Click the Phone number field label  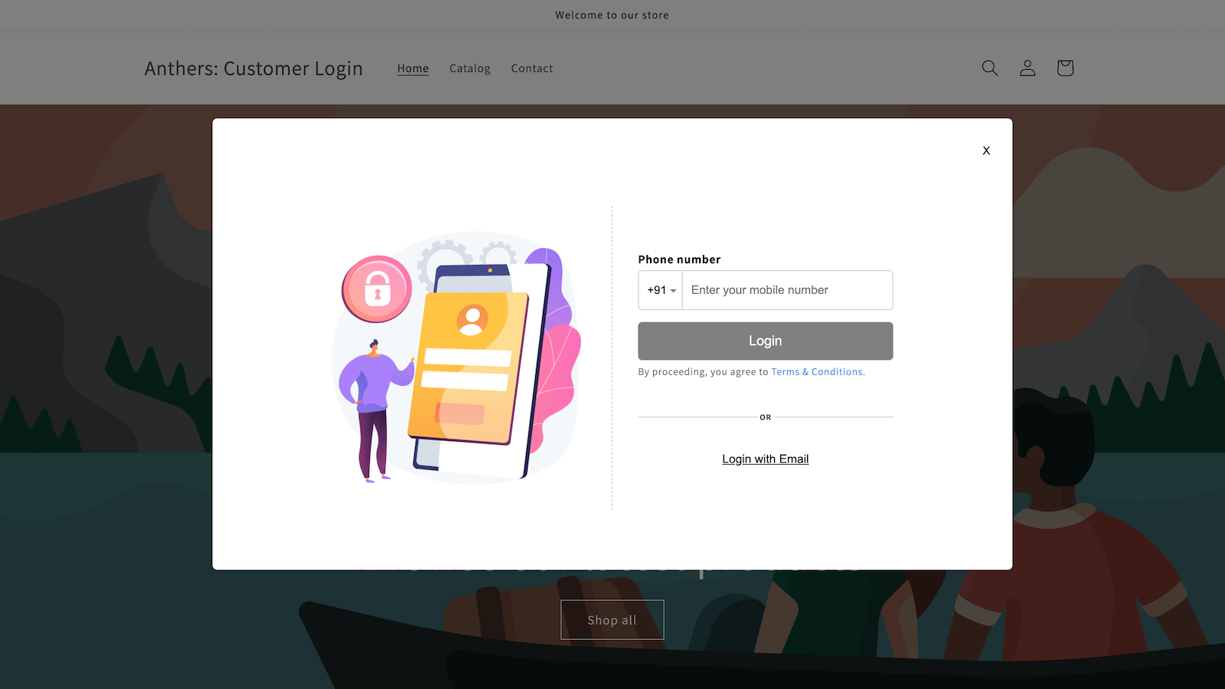679,260
